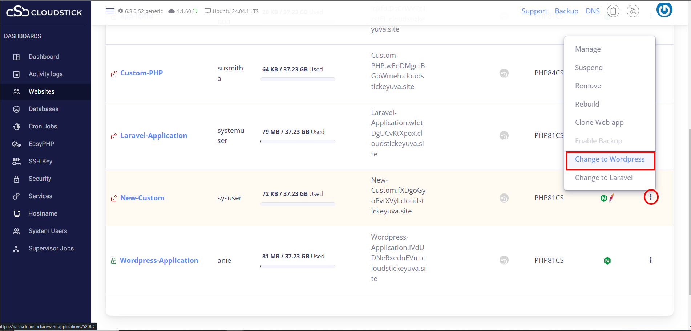Select Change to Wordpress from menu
The width and height of the screenshot is (691, 331).
[610, 159]
